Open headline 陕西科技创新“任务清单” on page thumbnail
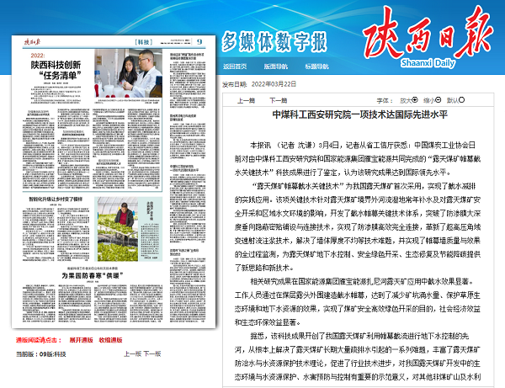 pos(56,70)
